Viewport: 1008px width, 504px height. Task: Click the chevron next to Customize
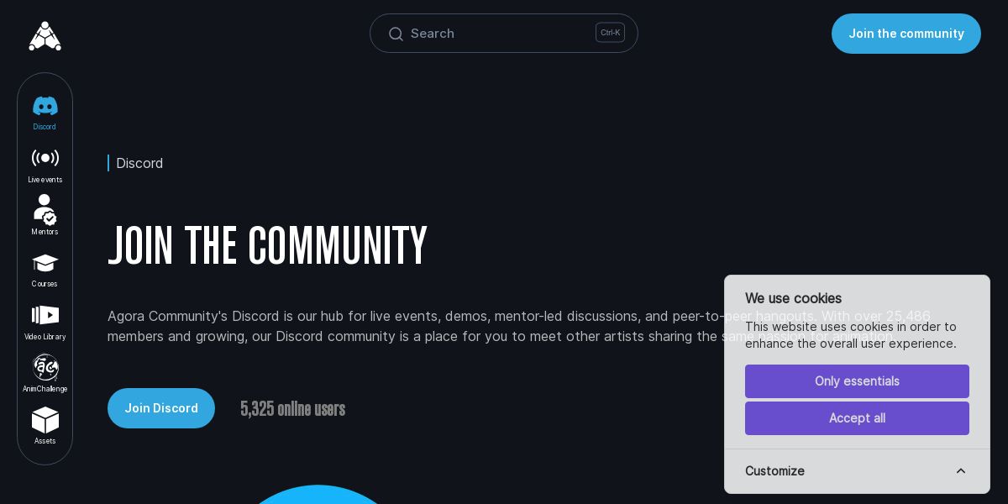961,471
